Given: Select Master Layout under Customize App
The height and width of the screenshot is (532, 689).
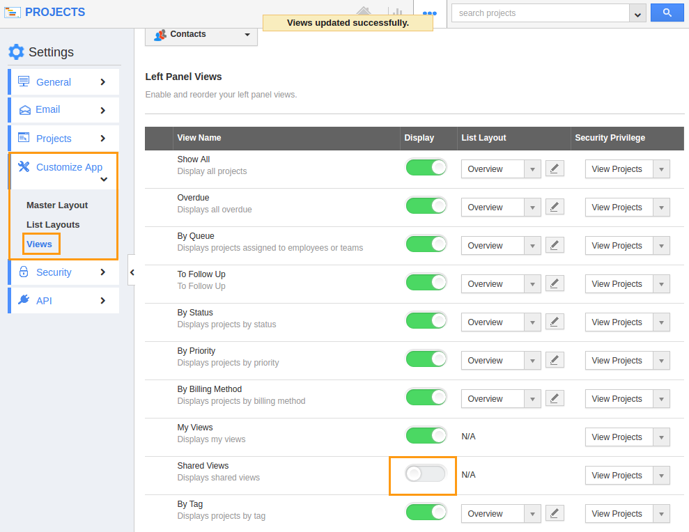Looking at the screenshot, I should pyautogui.click(x=56, y=205).
